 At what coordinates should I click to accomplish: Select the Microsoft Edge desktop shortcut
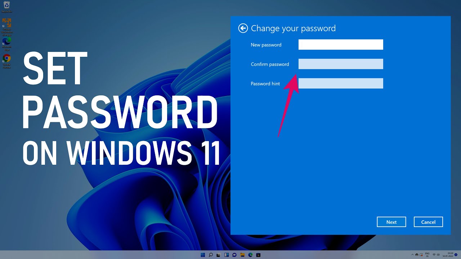pyautogui.click(x=6, y=42)
